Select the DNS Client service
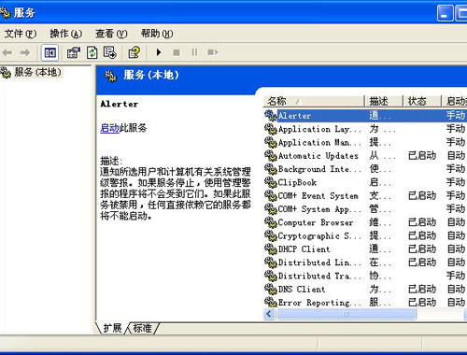 click(x=302, y=290)
